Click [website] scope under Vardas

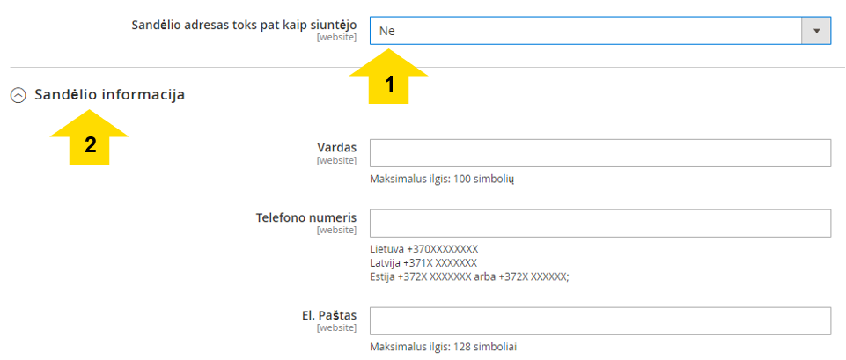[x=336, y=160]
